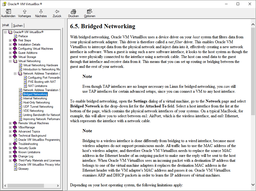Viewport: 256px width, 191px height.
Task: Click content pane scroll-down arrow
Action: 253,185
